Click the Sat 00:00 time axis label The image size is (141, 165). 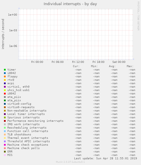tap(119, 62)
